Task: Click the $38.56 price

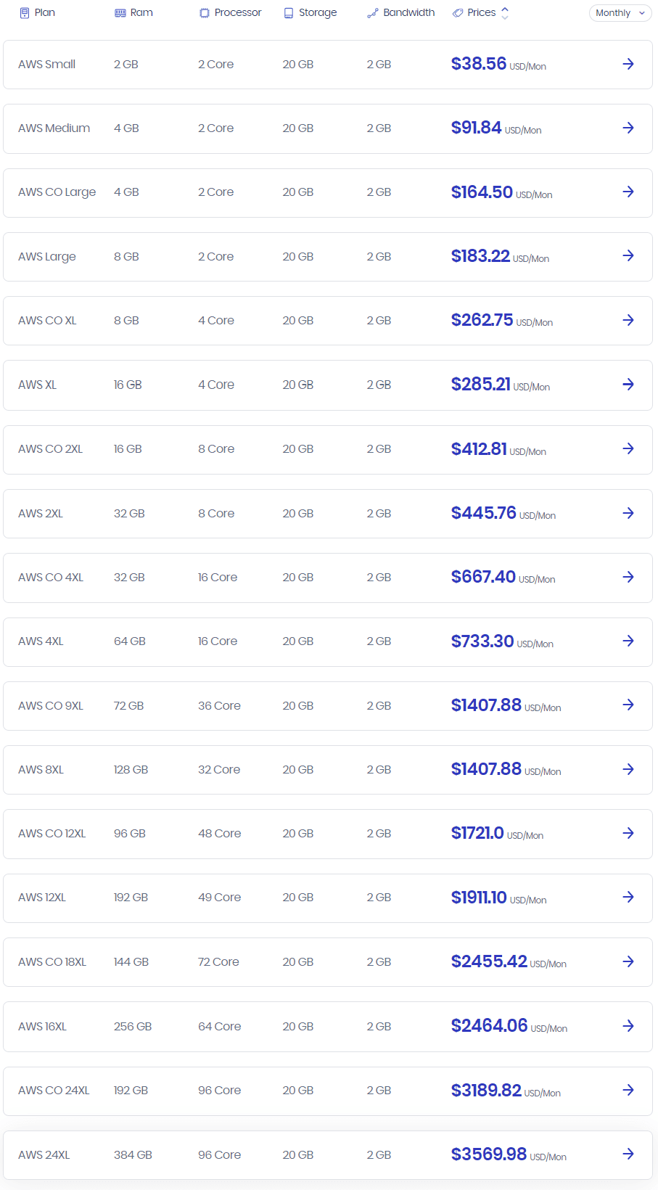Action: click(x=479, y=64)
